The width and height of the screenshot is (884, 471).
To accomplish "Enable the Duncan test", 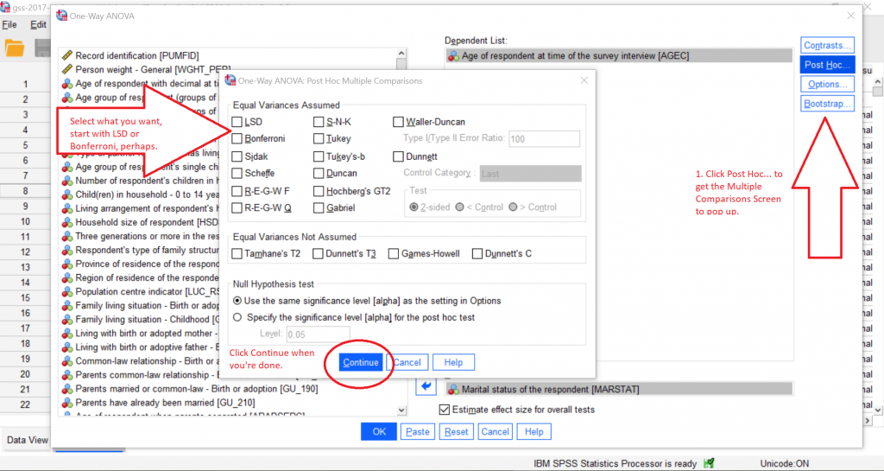I will [319, 173].
